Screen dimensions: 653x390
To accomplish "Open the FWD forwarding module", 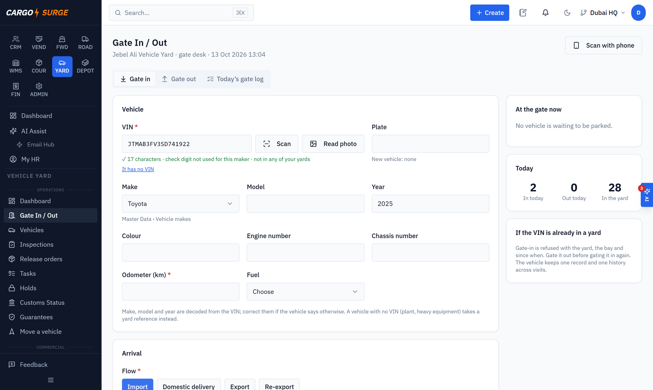I will tap(62, 43).
